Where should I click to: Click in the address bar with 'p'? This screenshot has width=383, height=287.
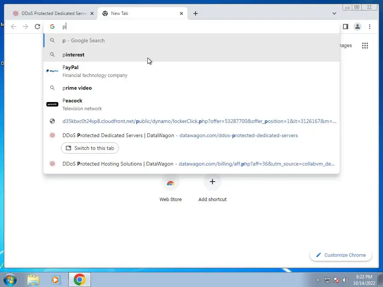pyautogui.click(x=191, y=27)
